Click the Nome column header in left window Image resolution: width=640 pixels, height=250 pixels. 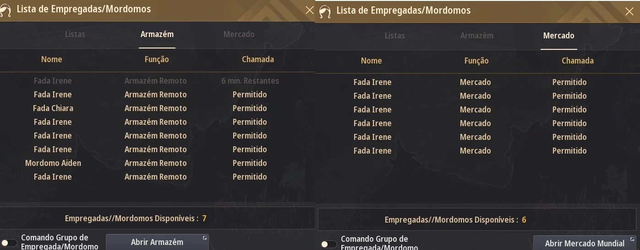(x=51, y=59)
